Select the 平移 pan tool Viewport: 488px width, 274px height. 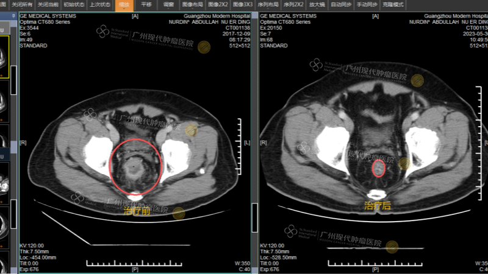pyautogui.click(x=146, y=4)
